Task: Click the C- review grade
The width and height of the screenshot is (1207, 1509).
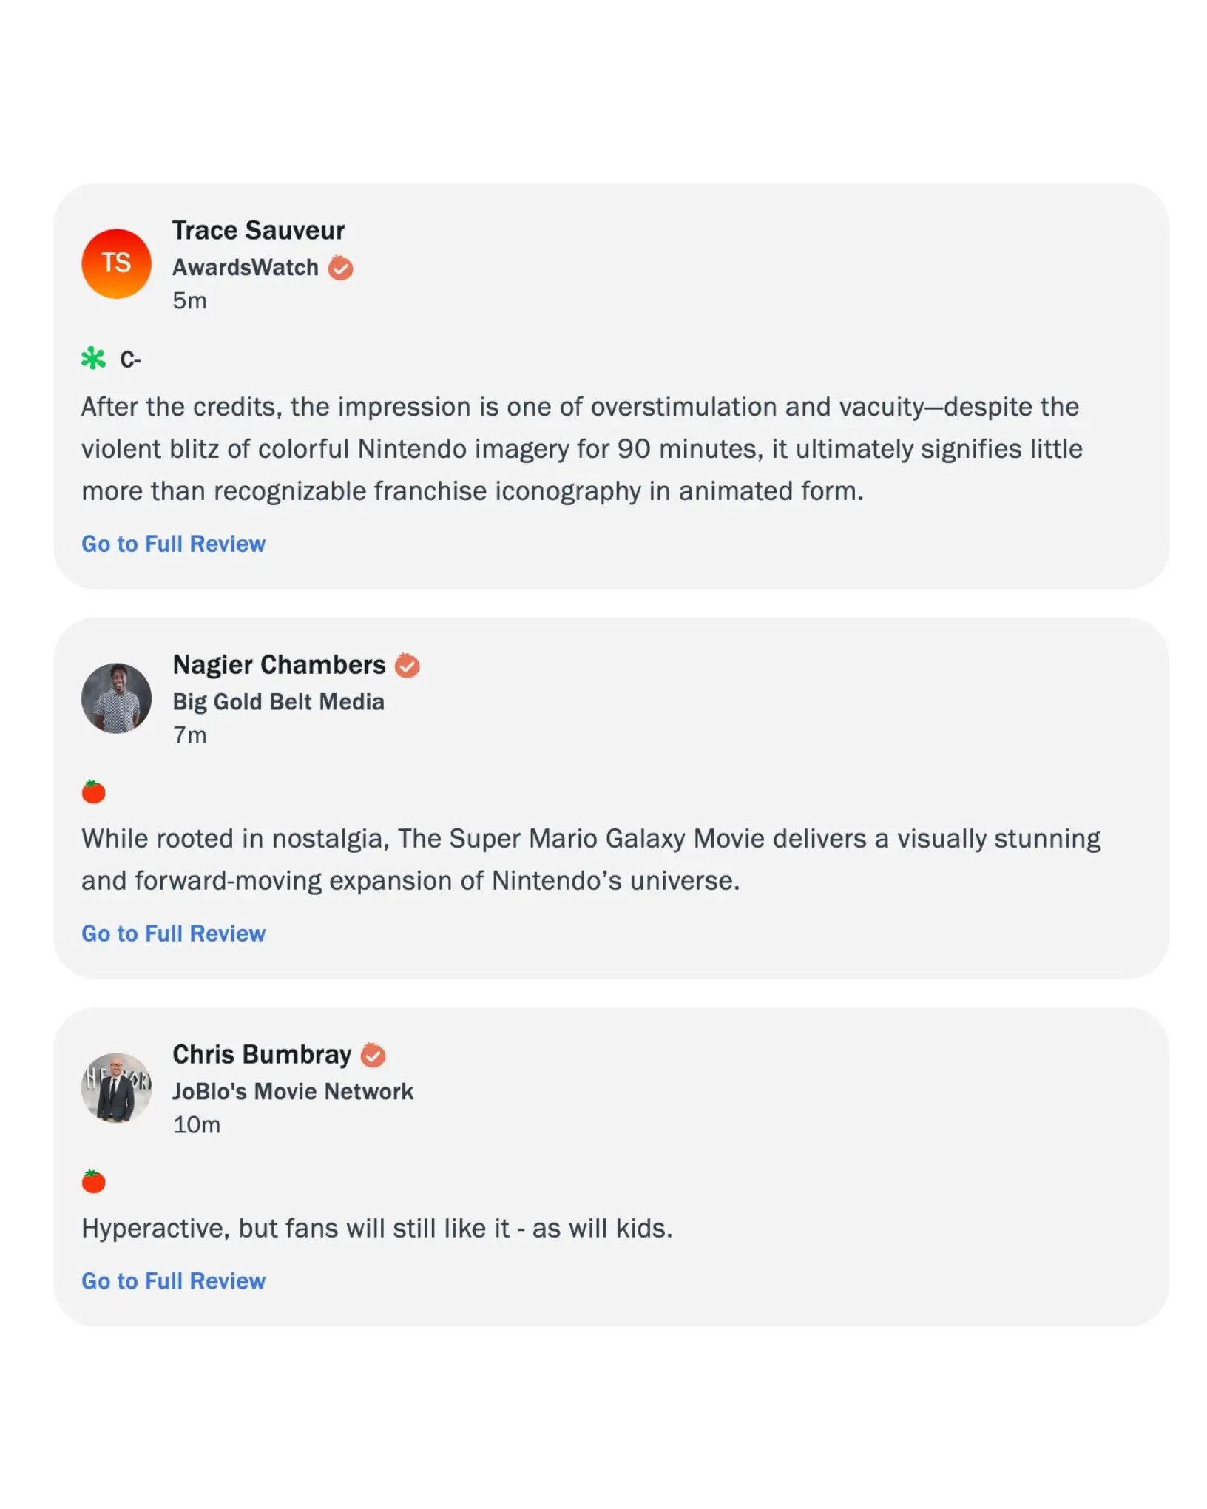Action: click(x=130, y=359)
